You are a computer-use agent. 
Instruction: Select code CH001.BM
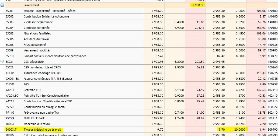(x=13, y=79)
